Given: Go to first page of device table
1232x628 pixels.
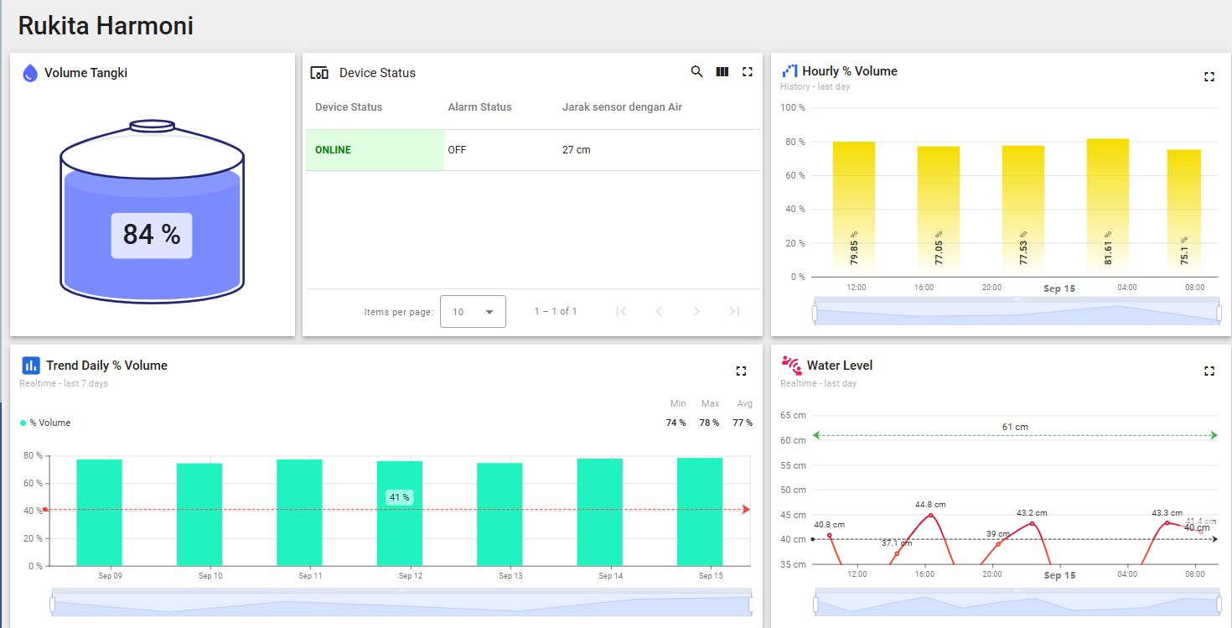Looking at the screenshot, I should click(x=621, y=311).
